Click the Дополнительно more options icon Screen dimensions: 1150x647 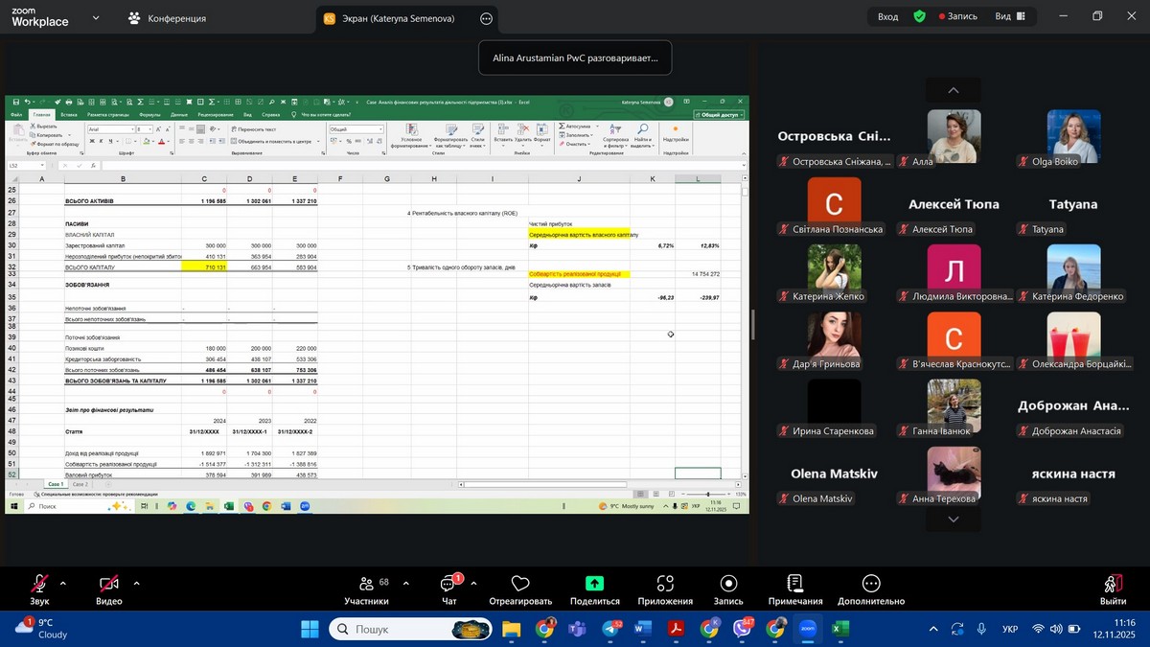click(x=870, y=584)
